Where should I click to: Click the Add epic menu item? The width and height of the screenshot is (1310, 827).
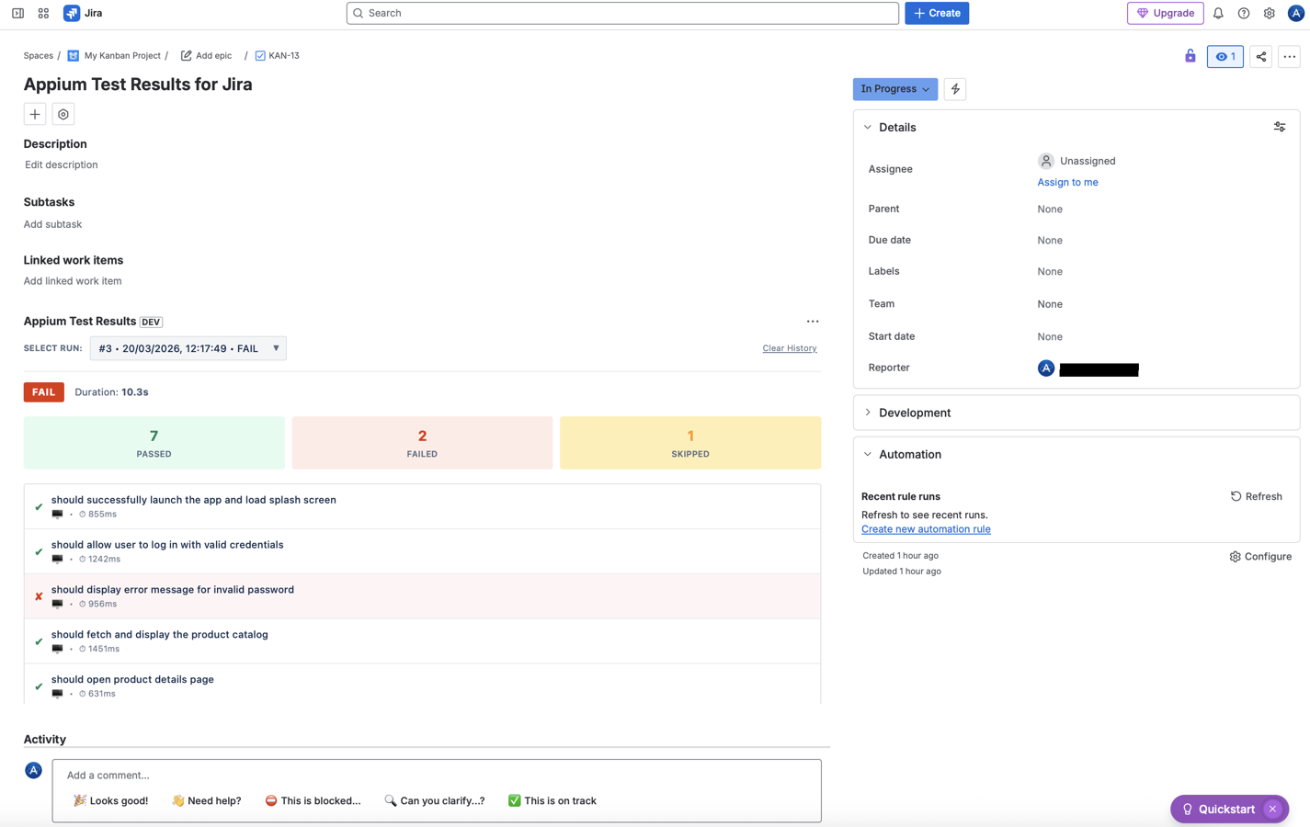click(x=206, y=55)
